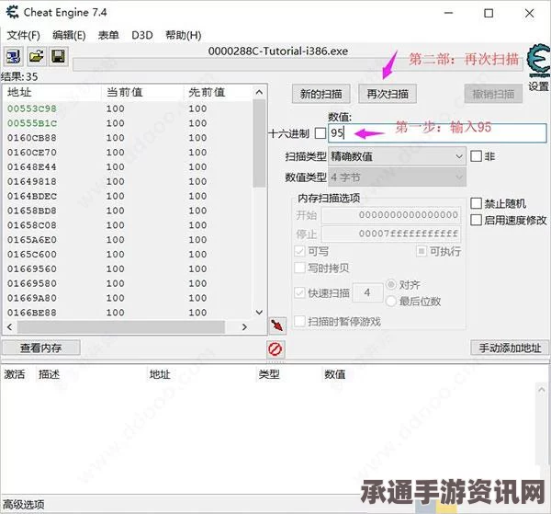Viewport: 551px width, 514px height.
Task: Toggle the 十六进制 hexadecimal checkbox
Action: click(x=320, y=133)
